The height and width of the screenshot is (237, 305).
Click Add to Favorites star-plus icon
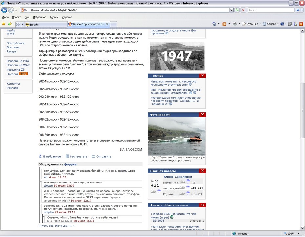coord(10,24)
